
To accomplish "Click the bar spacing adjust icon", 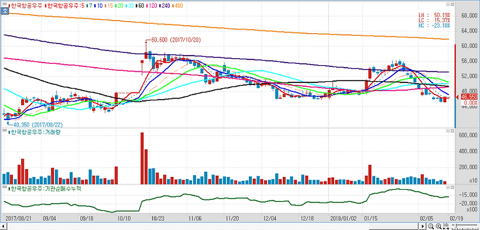I will tap(446, 226).
